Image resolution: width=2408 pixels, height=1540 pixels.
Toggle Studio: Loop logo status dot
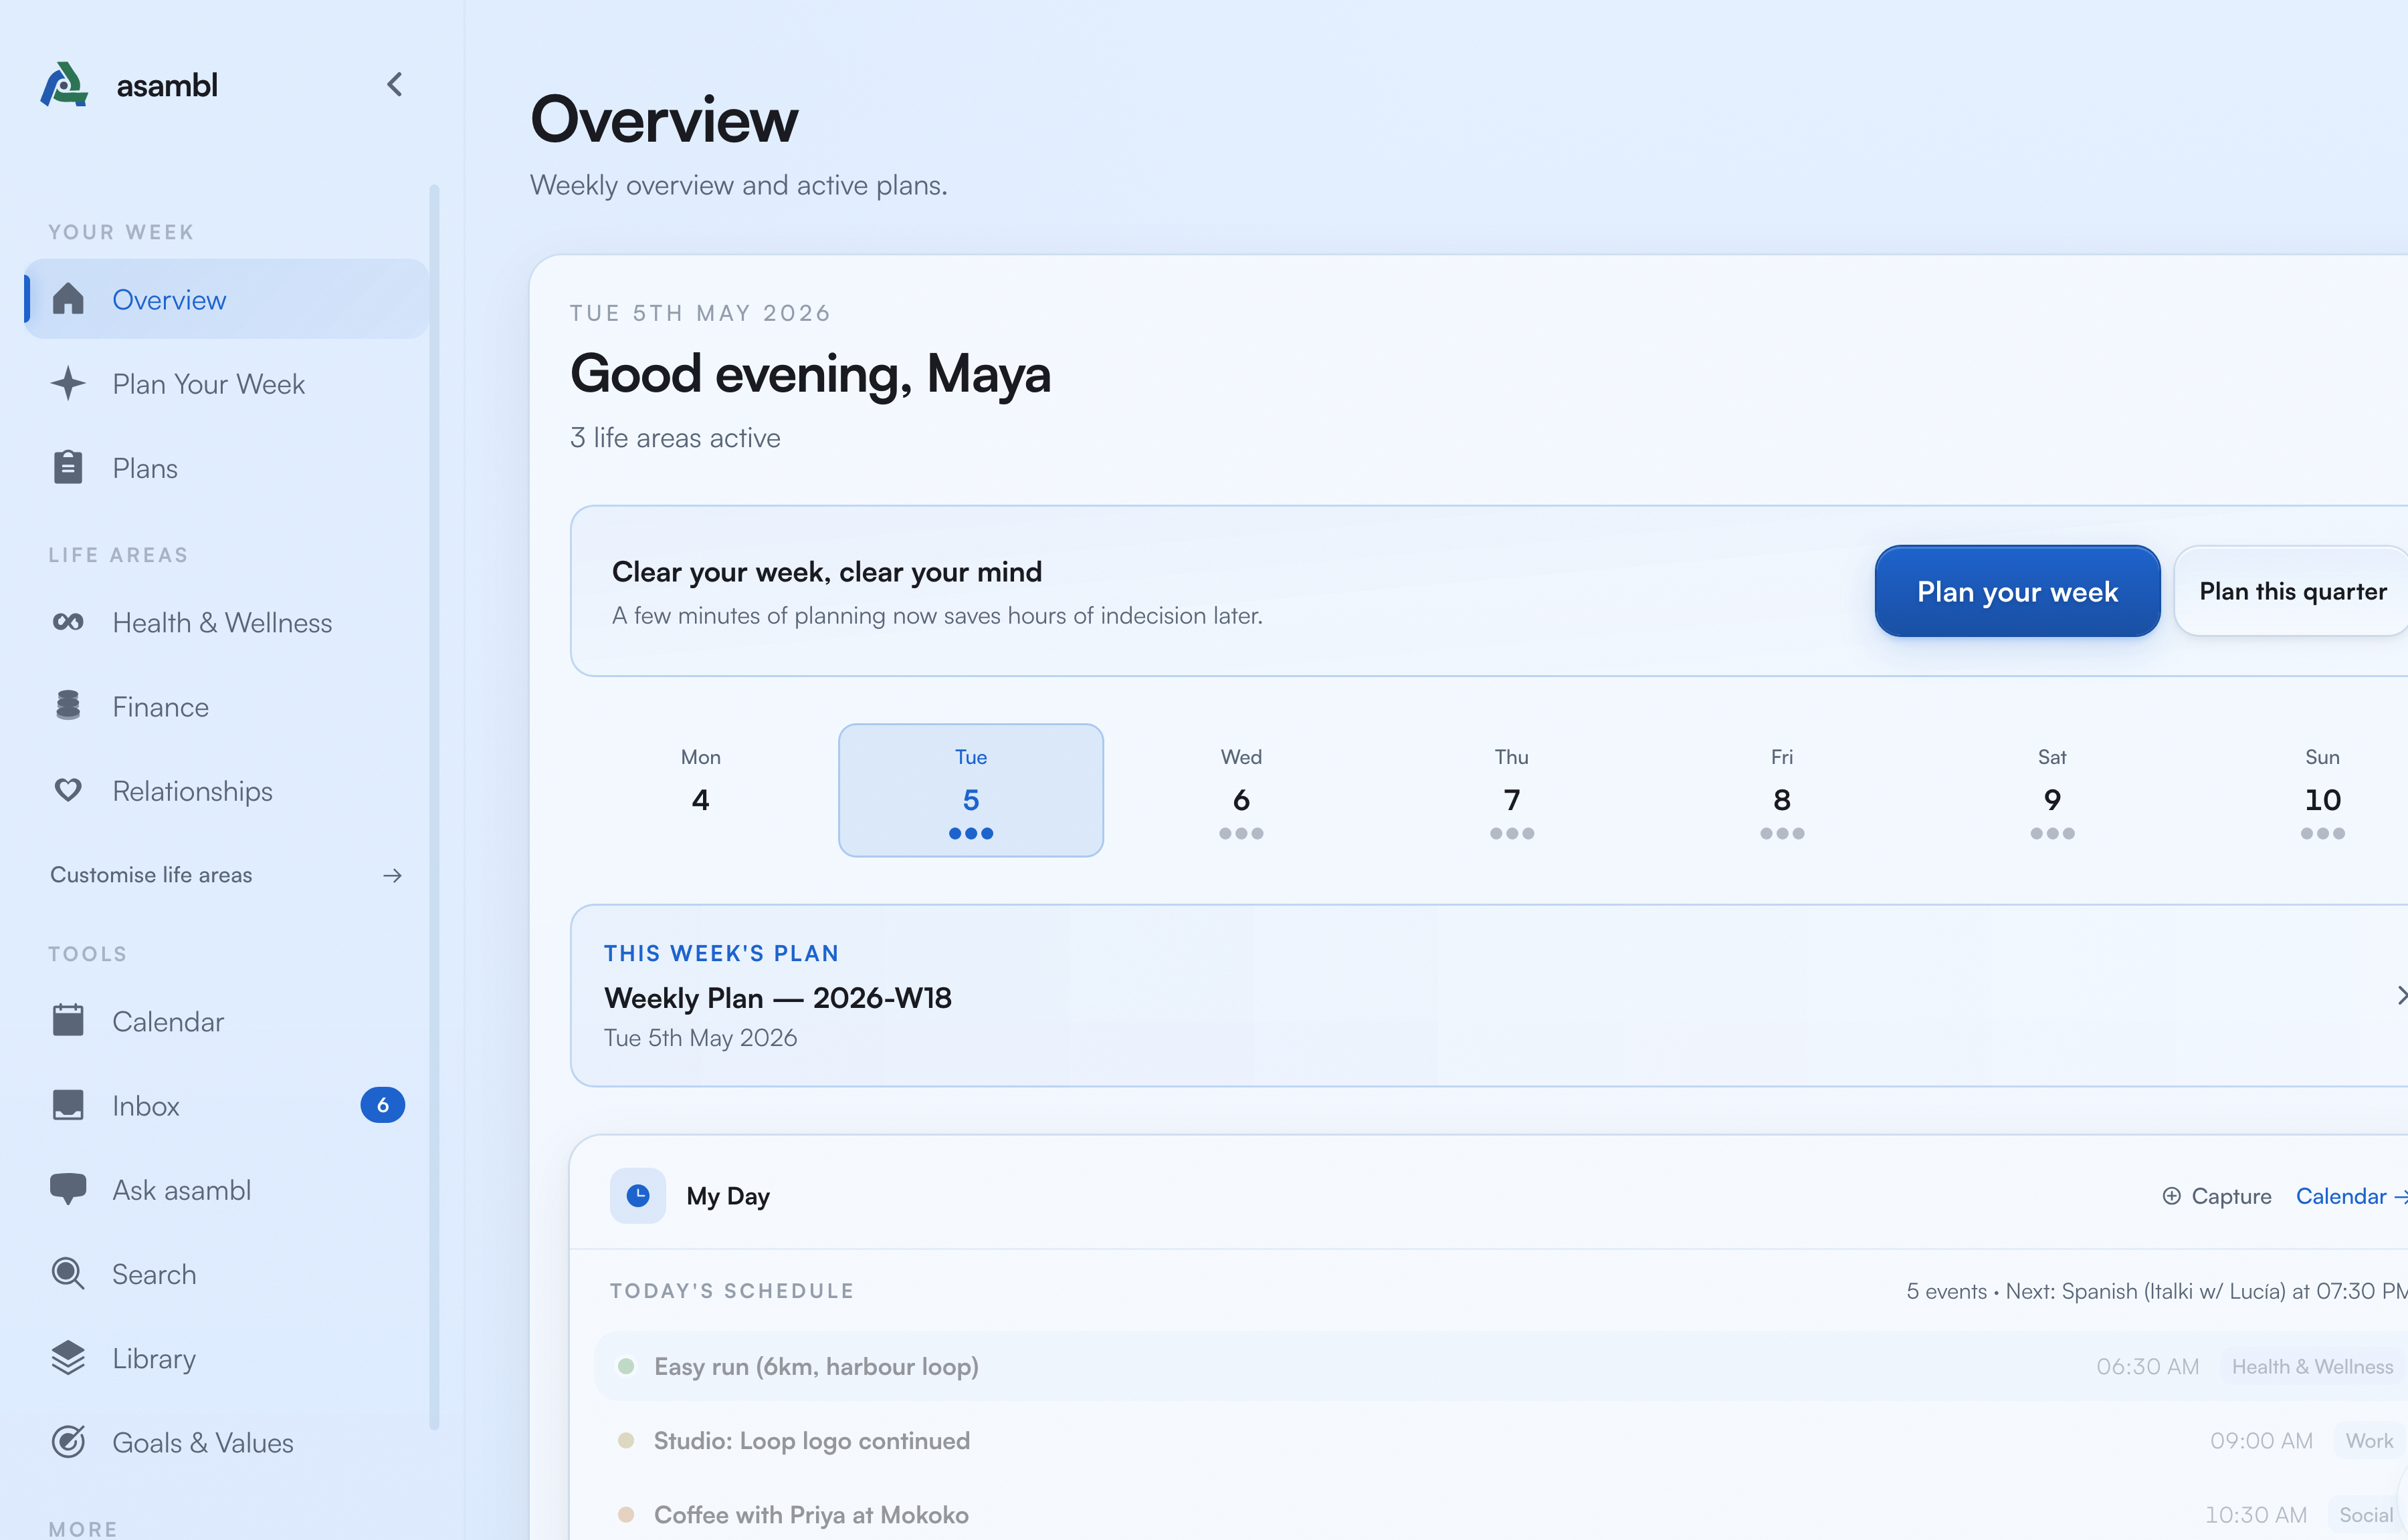(626, 1440)
